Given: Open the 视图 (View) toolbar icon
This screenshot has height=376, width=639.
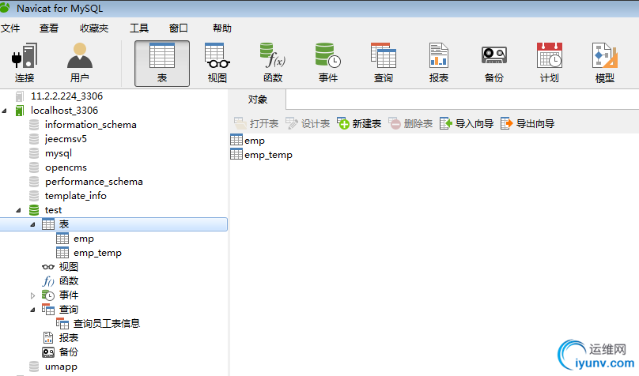Looking at the screenshot, I should point(217,63).
